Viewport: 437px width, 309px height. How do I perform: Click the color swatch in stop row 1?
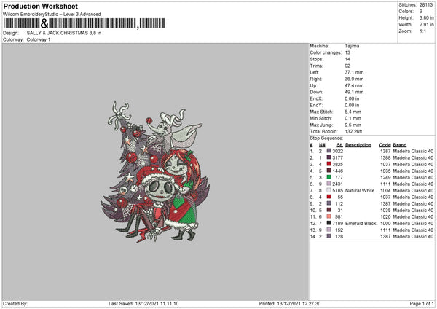328,151
